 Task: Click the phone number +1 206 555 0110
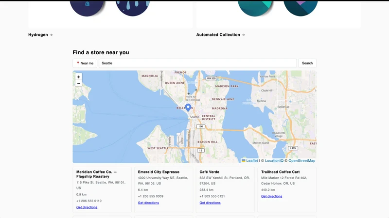[89, 201]
